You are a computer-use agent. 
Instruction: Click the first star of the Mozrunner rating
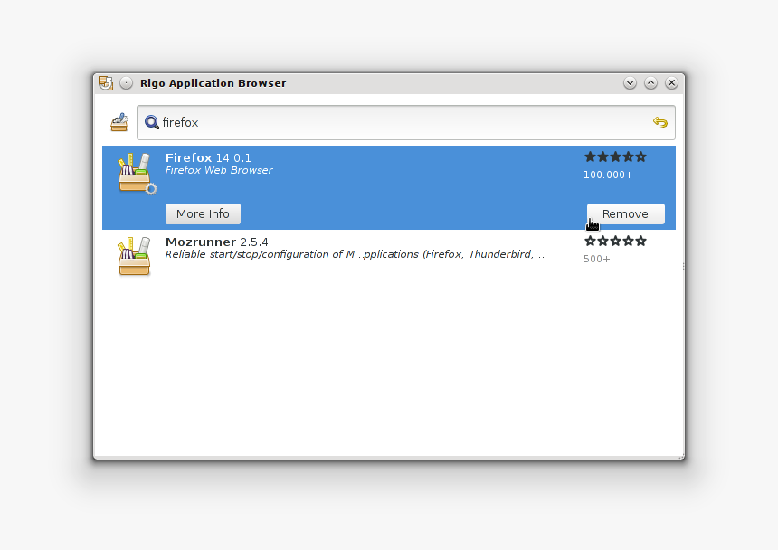[589, 241]
